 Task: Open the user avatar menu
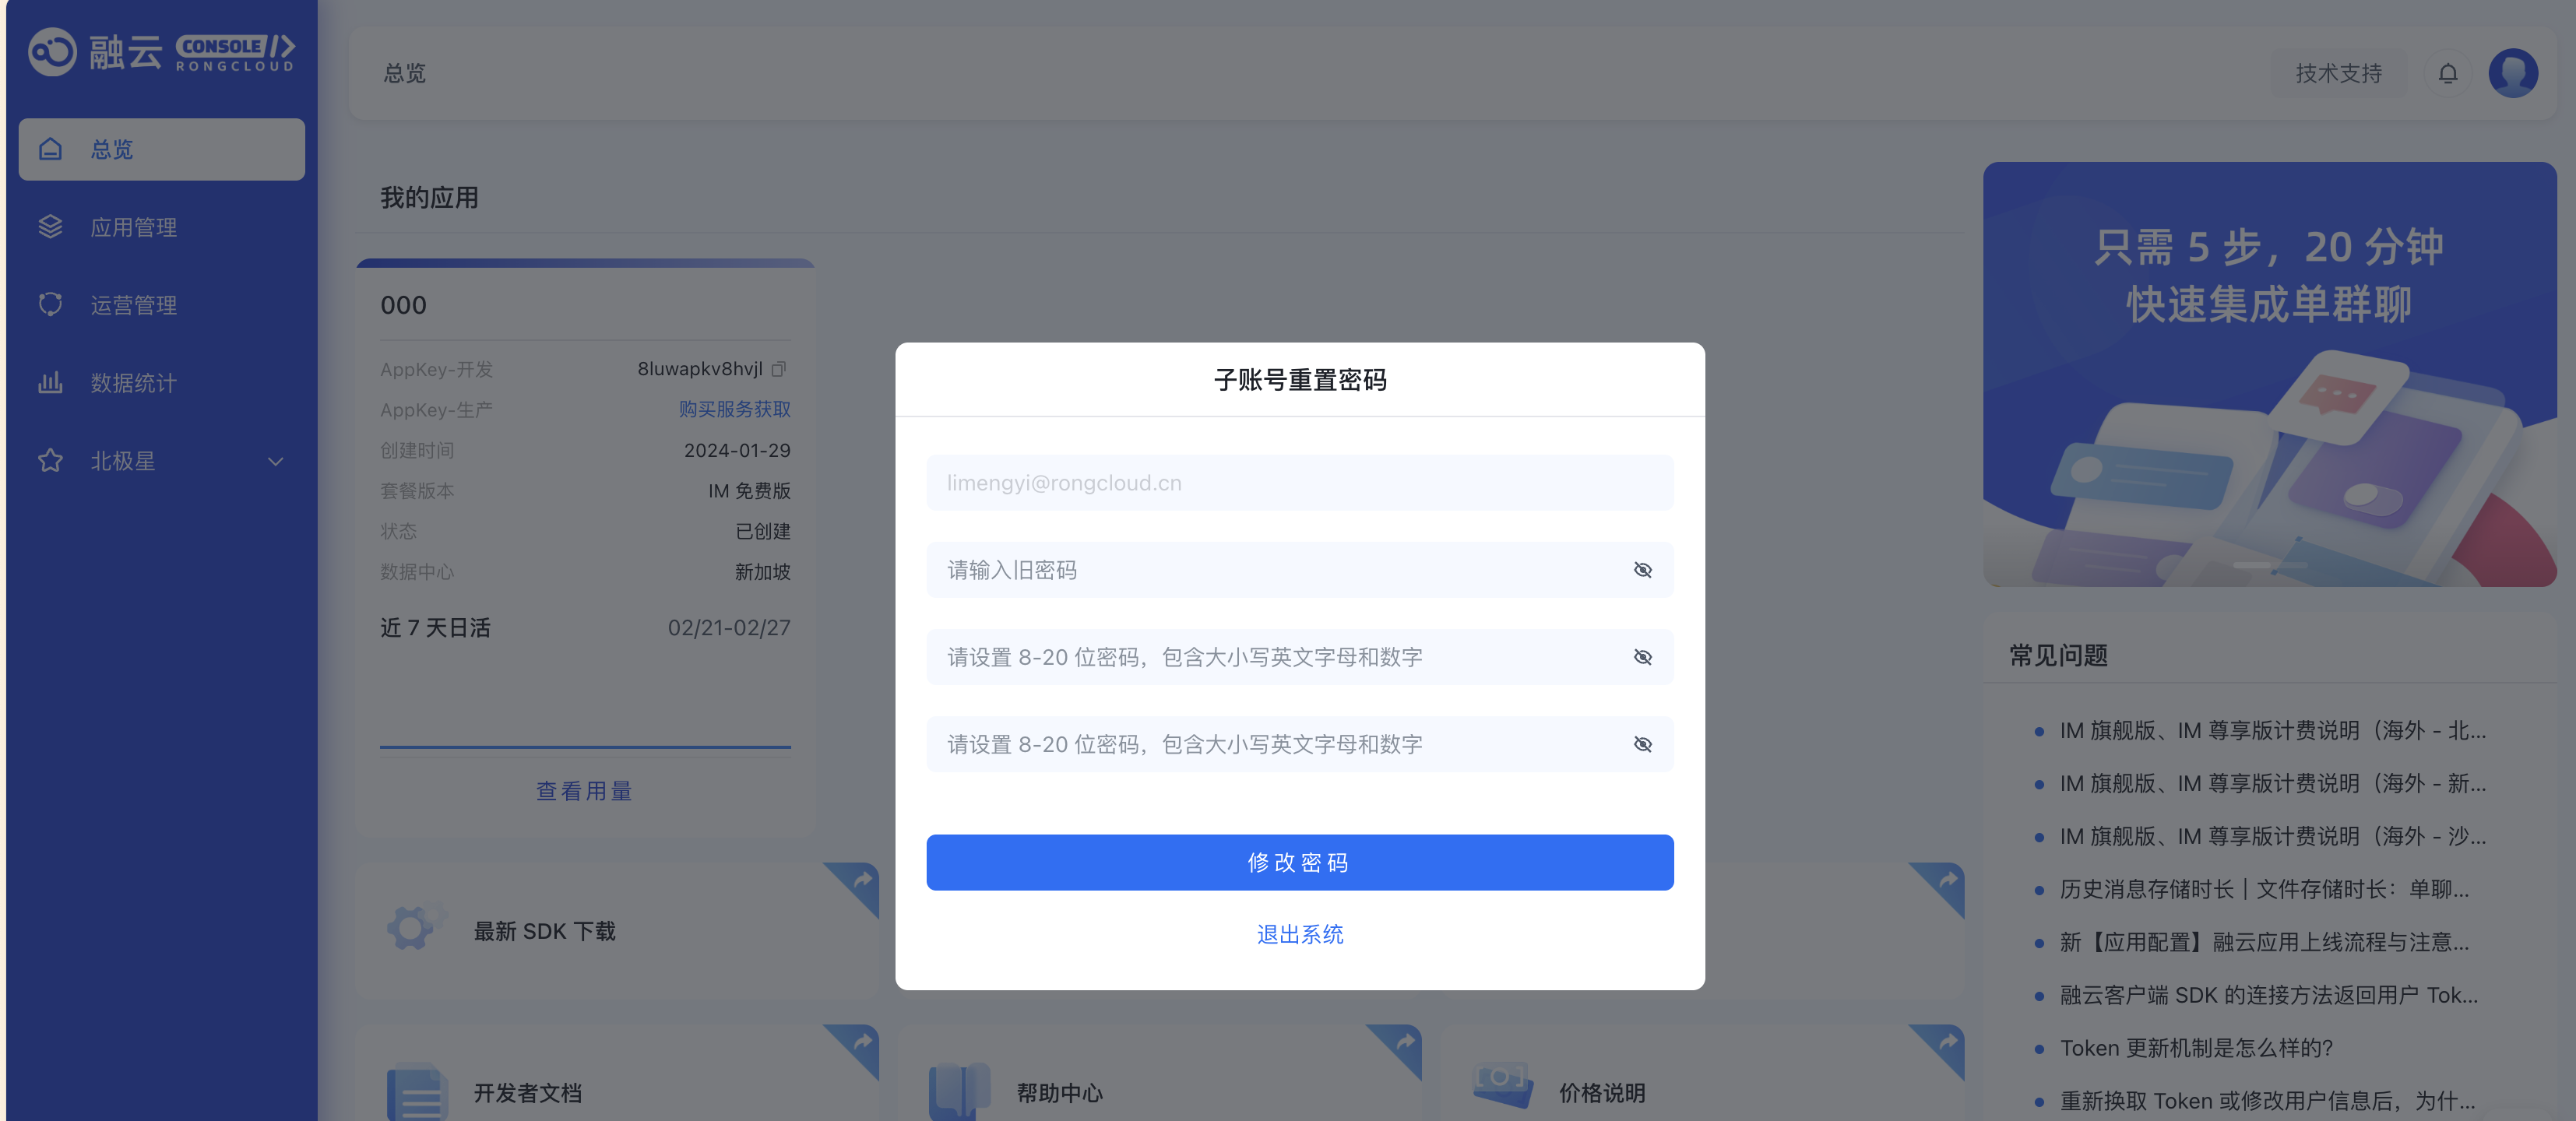pos(2512,73)
